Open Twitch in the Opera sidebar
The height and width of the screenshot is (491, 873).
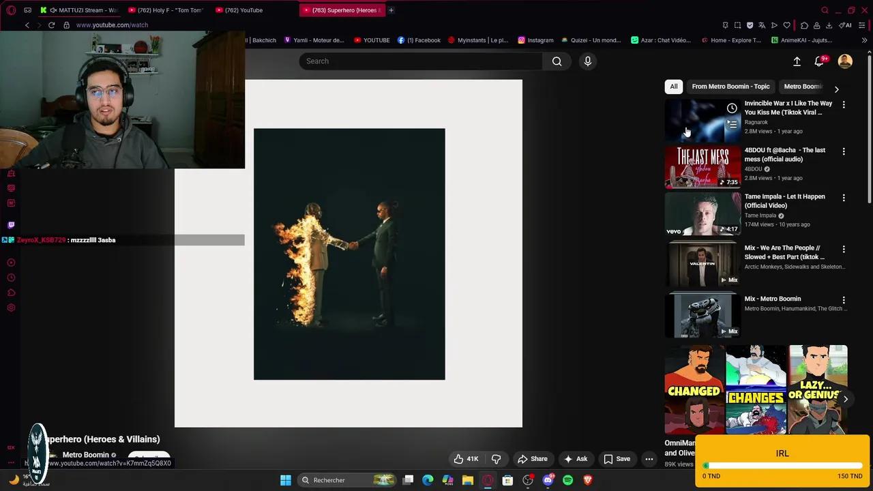click(11, 225)
